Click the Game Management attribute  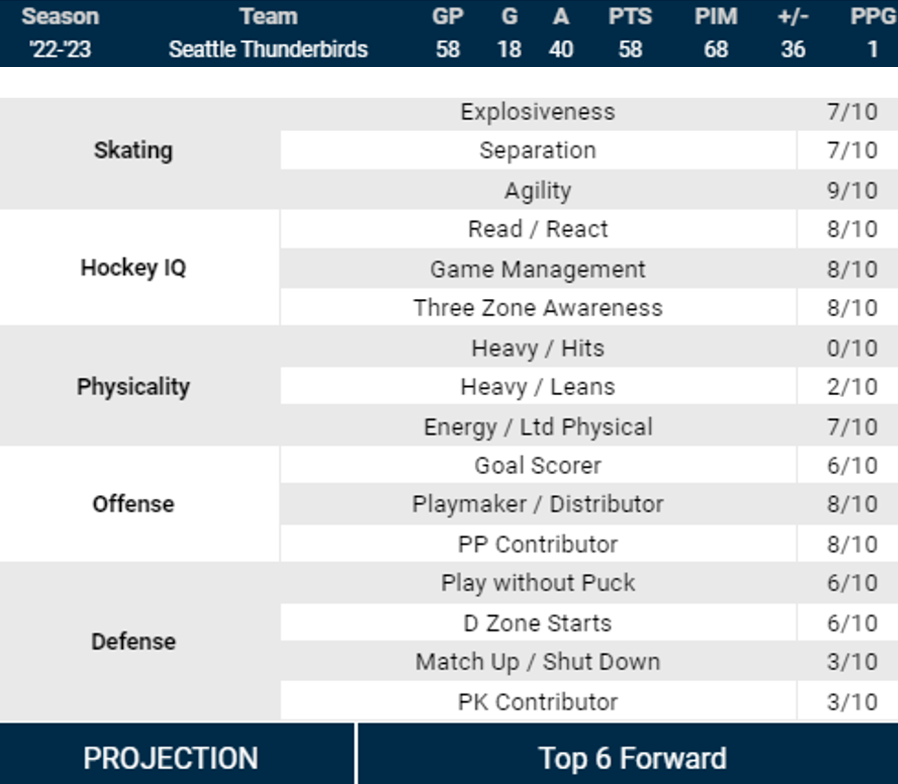click(x=538, y=269)
